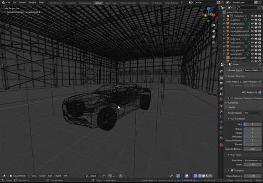Open the Render properties tab
This screenshot has width=263, height=183.
point(221,78)
